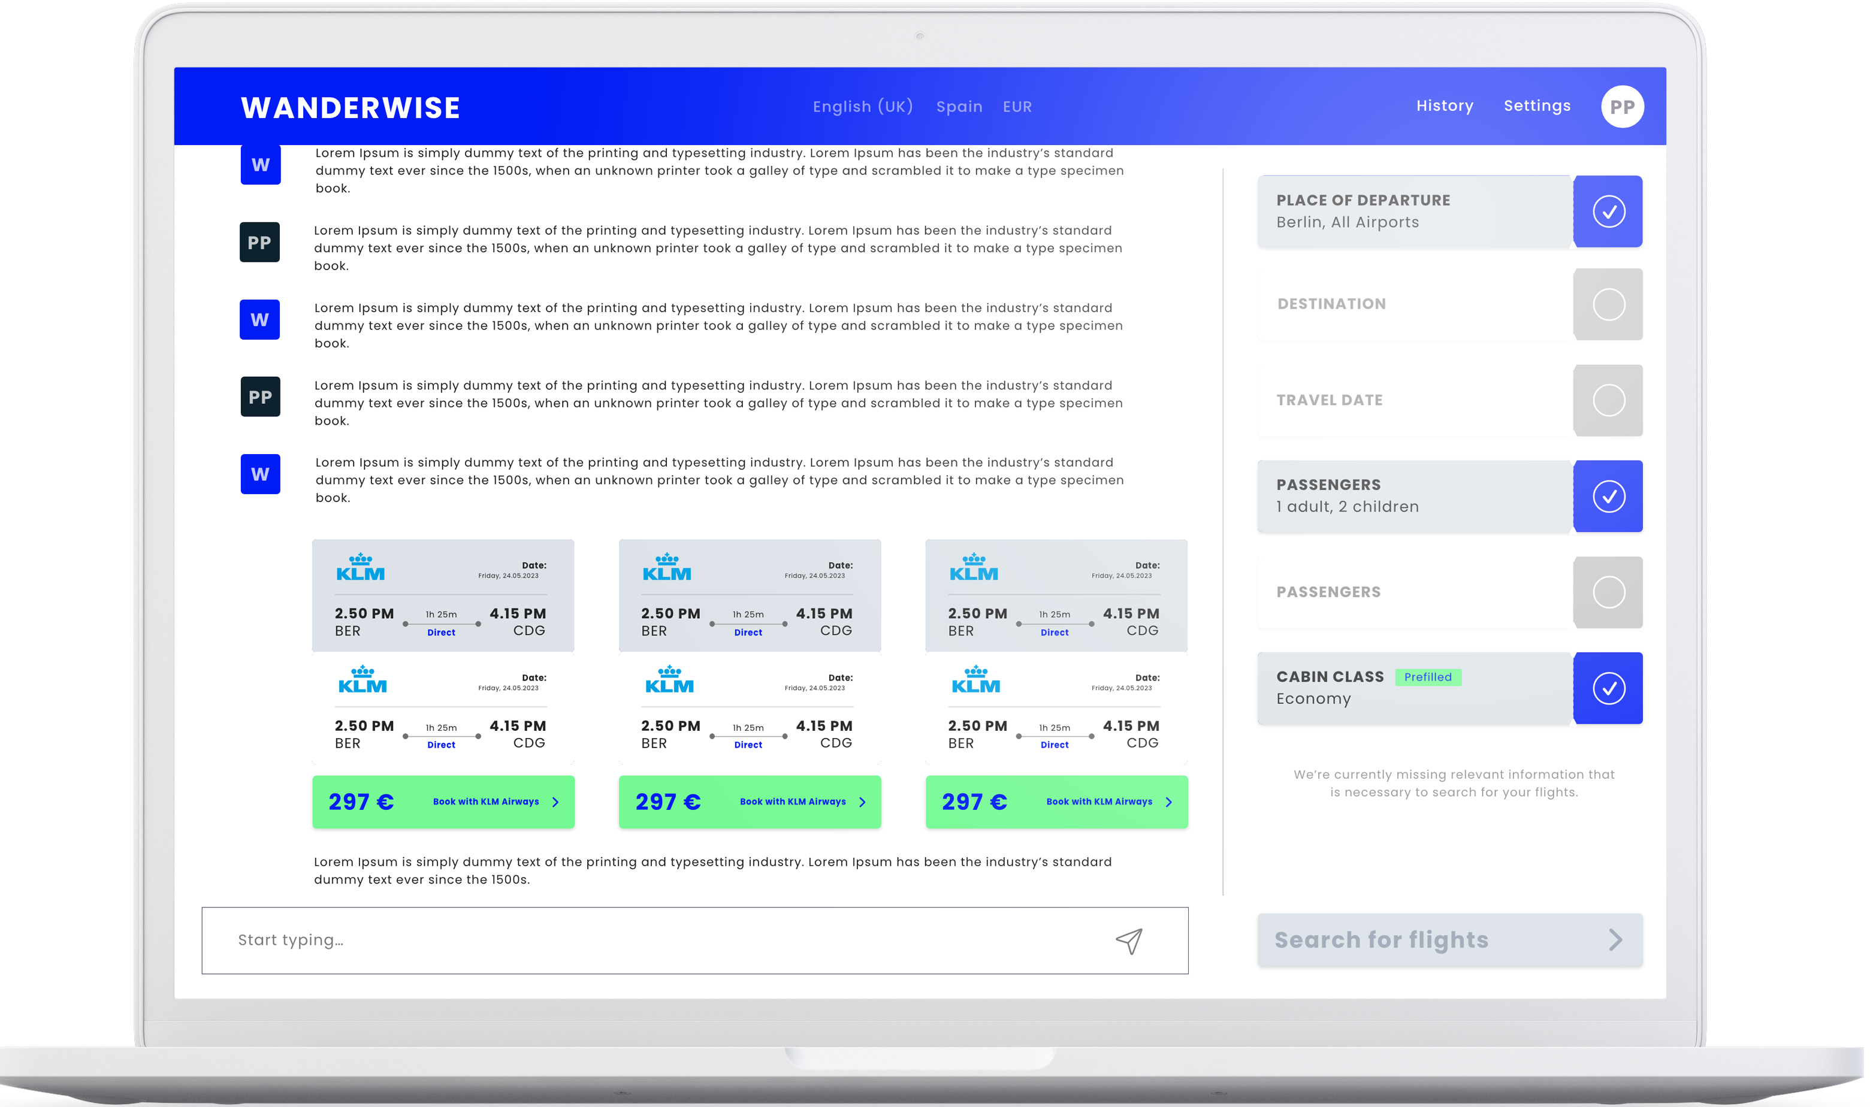Click the bottommost W chat avatar icon
The width and height of the screenshot is (1870, 1107).
260,474
